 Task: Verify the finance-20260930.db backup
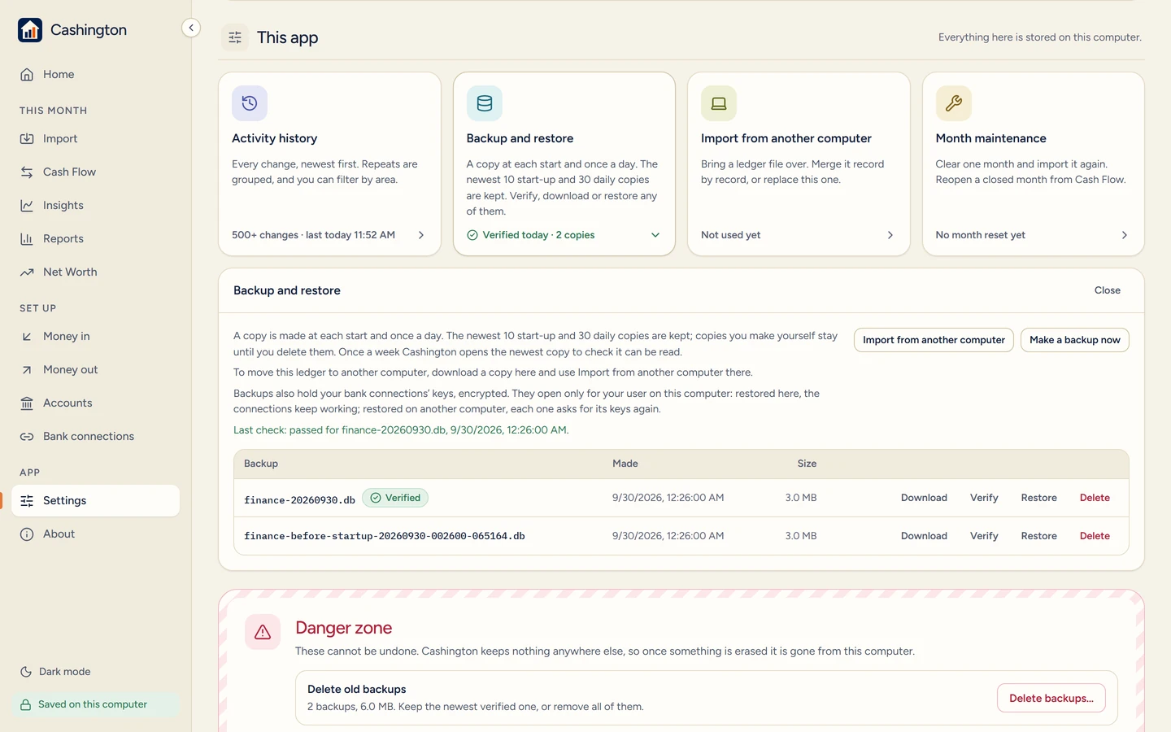point(984,498)
